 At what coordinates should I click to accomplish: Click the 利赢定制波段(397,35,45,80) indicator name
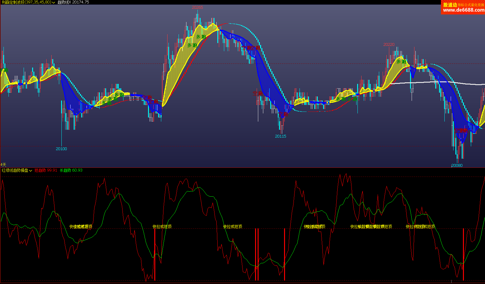26,2
